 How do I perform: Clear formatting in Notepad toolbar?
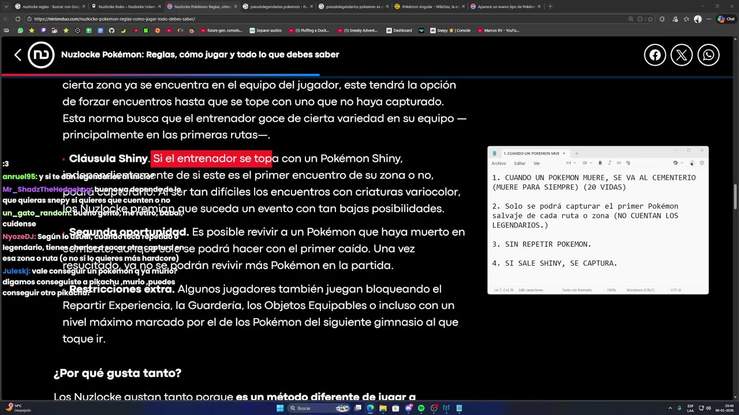628,163
